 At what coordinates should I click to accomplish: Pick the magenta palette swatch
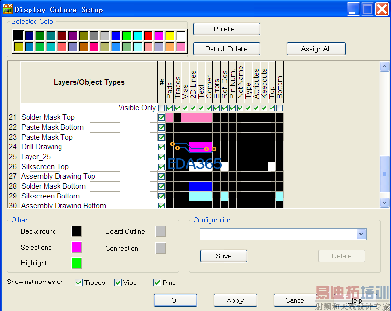[159, 36]
